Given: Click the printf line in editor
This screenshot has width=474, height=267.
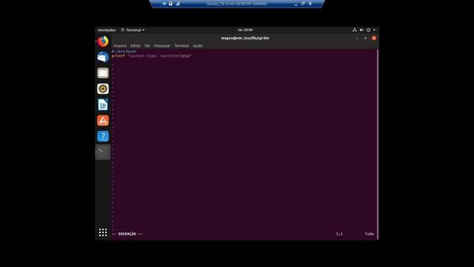Looking at the screenshot, I should pyautogui.click(x=151, y=56).
